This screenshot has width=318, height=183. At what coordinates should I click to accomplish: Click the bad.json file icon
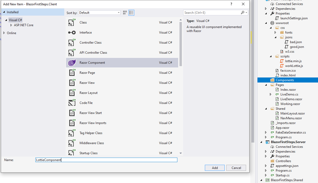click(x=287, y=42)
